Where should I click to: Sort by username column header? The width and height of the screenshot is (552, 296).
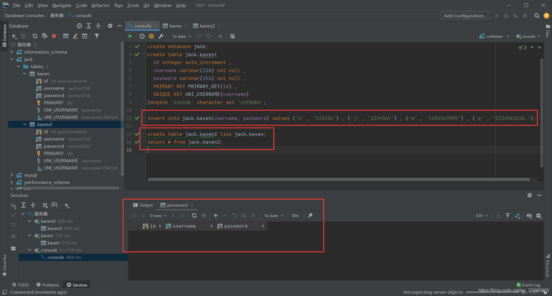point(189,226)
